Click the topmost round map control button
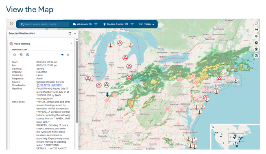 tap(256, 23)
